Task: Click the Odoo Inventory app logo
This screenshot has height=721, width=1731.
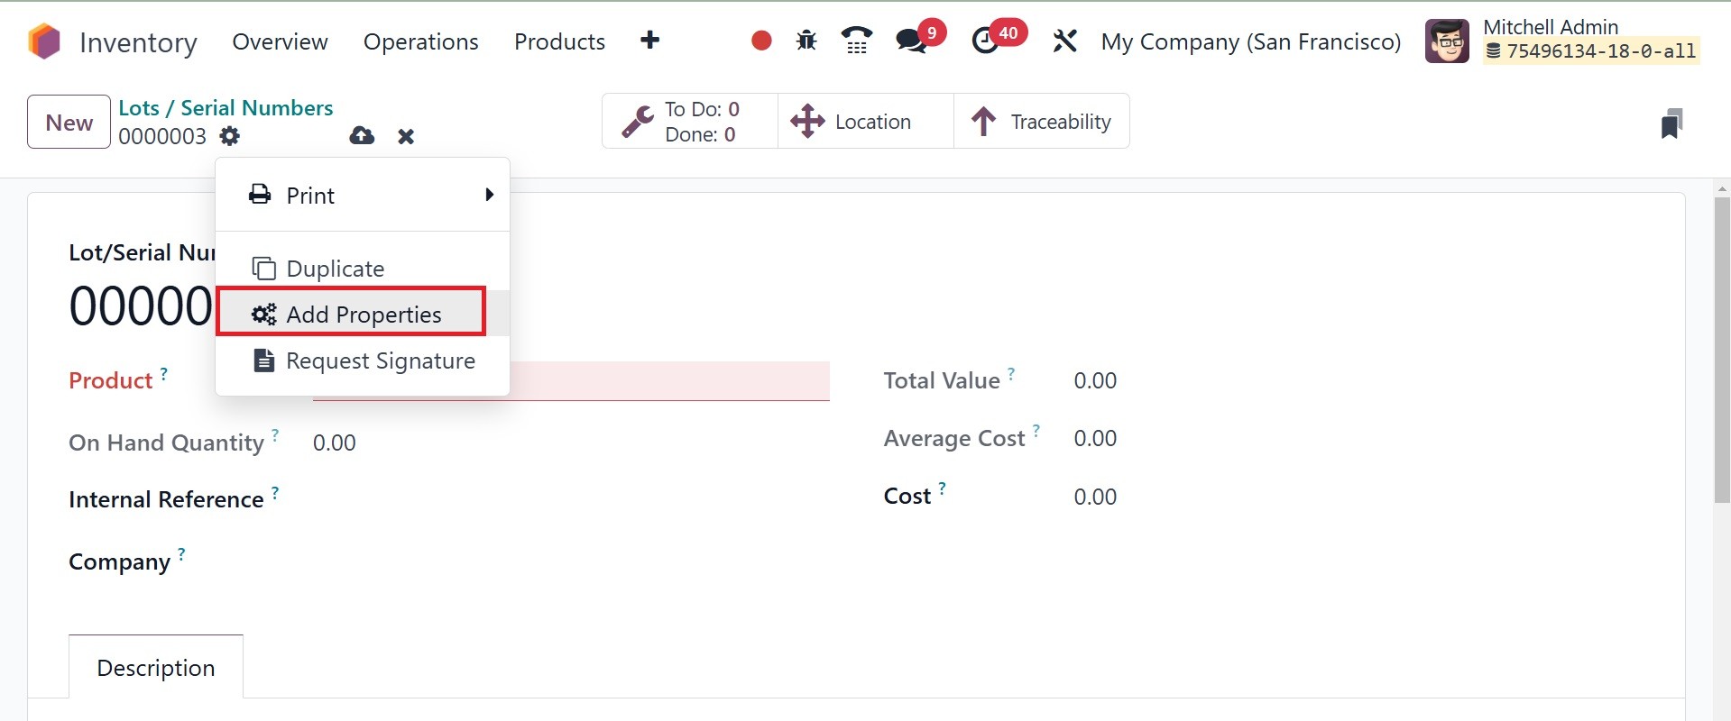Action: point(44,41)
